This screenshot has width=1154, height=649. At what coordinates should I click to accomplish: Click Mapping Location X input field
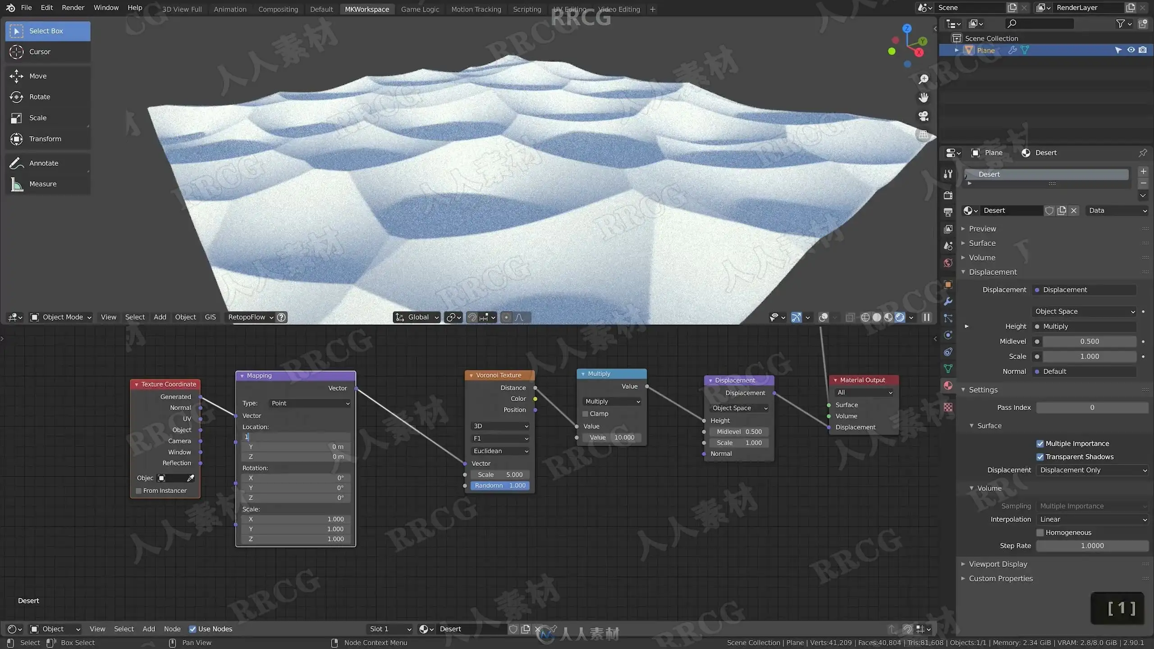(x=296, y=437)
